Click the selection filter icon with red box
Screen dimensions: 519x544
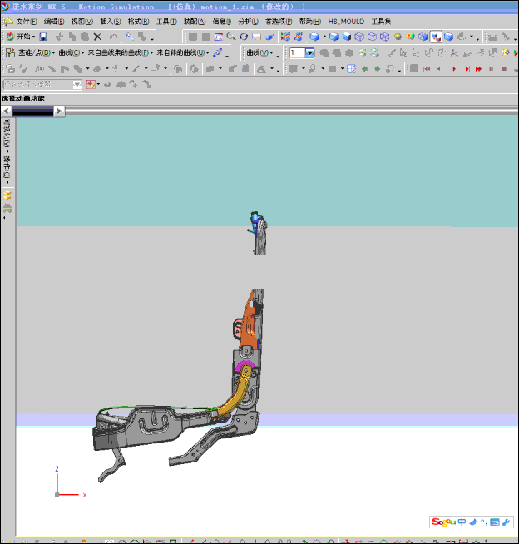pyautogui.click(x=91, y=84)
